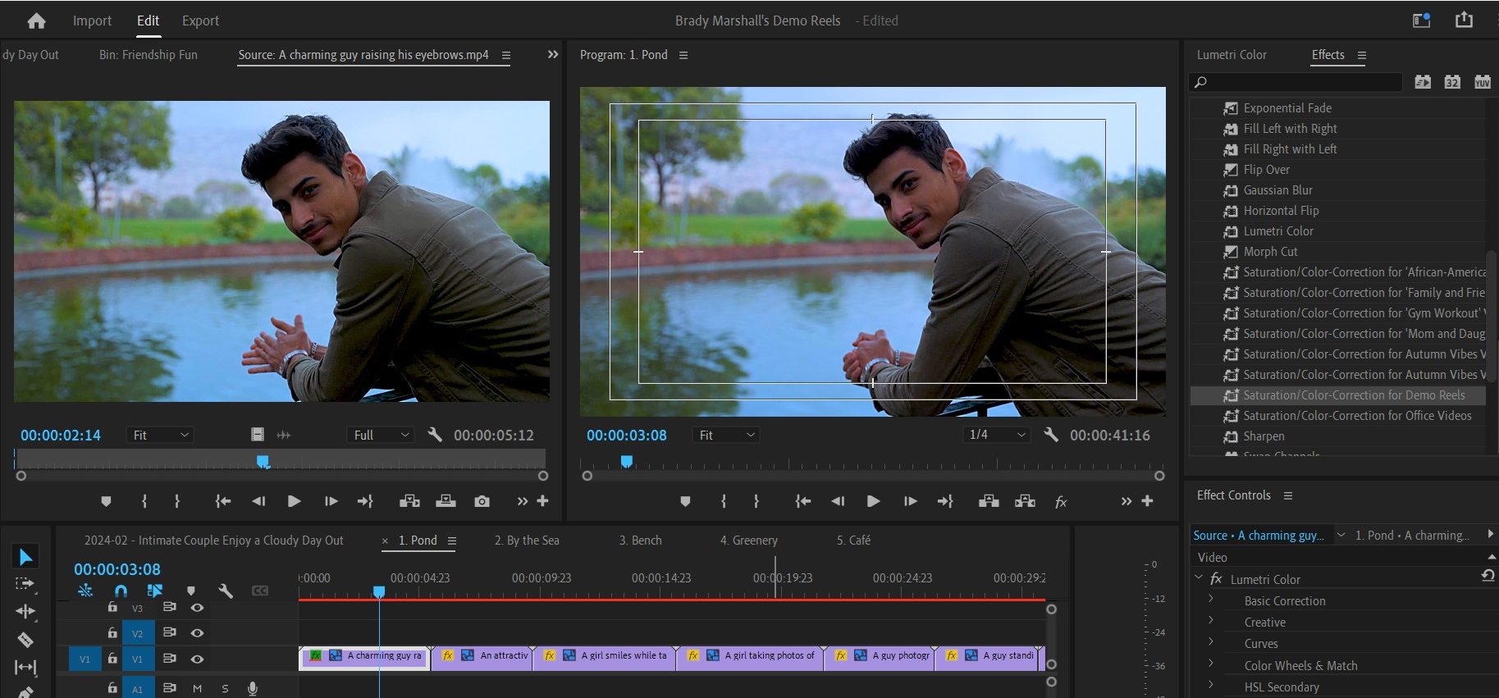The height and width of the screenshot is (698, 1499).
Task: Select Track Select Forward tool
Action: coord(25,584)
